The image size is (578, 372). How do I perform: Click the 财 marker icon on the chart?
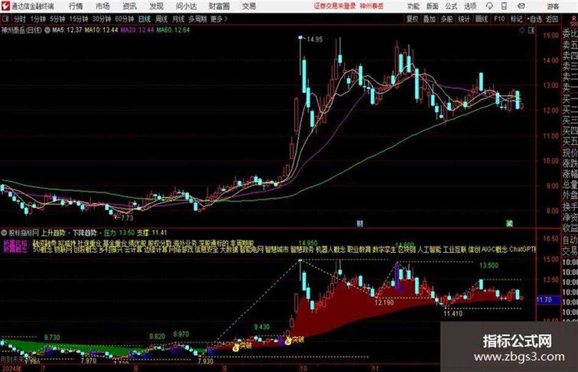pos(360,223)
